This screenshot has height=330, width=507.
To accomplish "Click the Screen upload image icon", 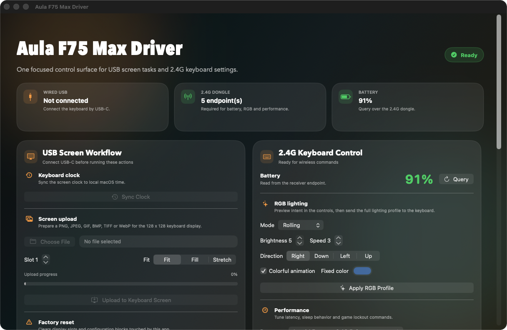I will coord(29,219).
